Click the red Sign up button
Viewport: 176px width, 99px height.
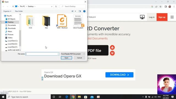(162, 17)
